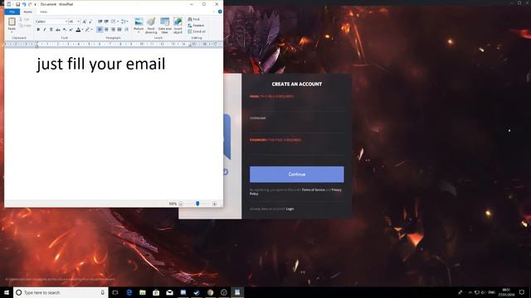Undo the last action in WordPad
This screenshot has width=531, height=298.
(24, 4)
